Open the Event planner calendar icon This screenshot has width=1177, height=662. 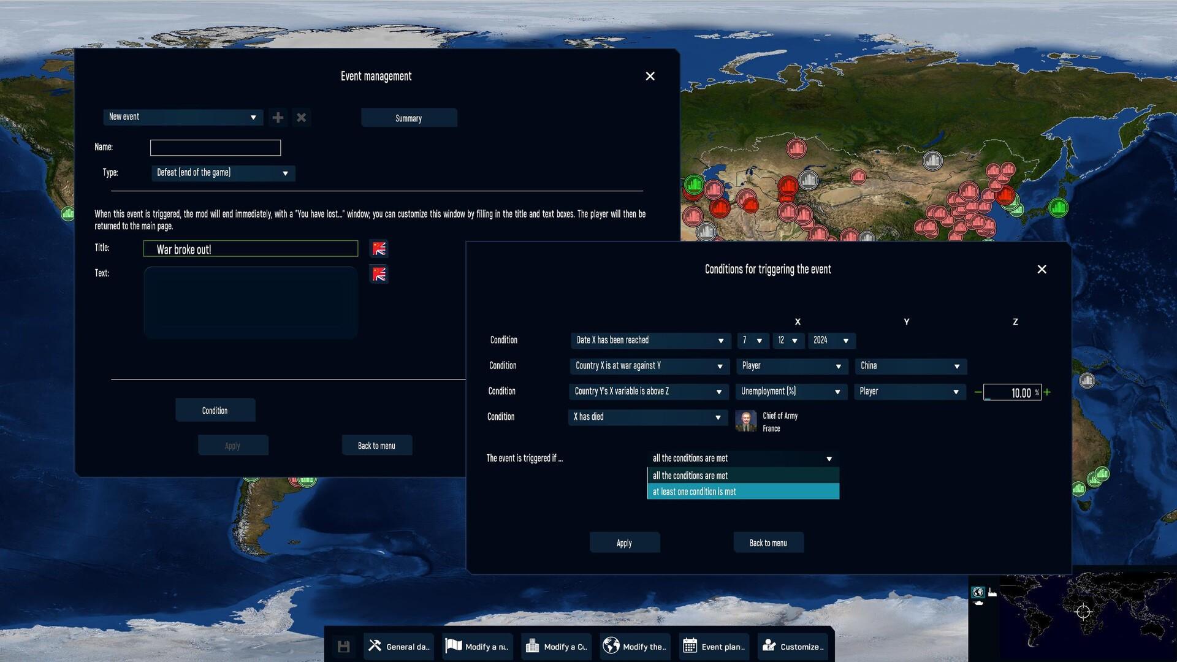pos(690,645)
